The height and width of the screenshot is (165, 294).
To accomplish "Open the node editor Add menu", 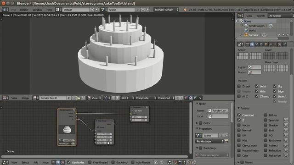I will coord(36,162).
